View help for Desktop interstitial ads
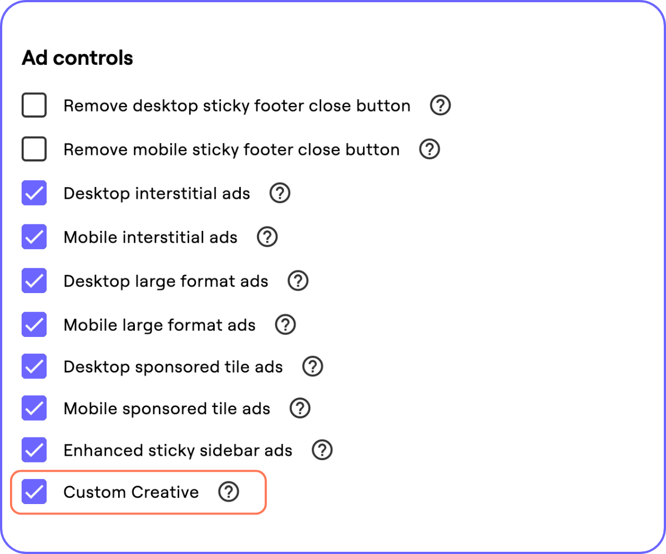The image size is (666, 554). tap(280, 193)
